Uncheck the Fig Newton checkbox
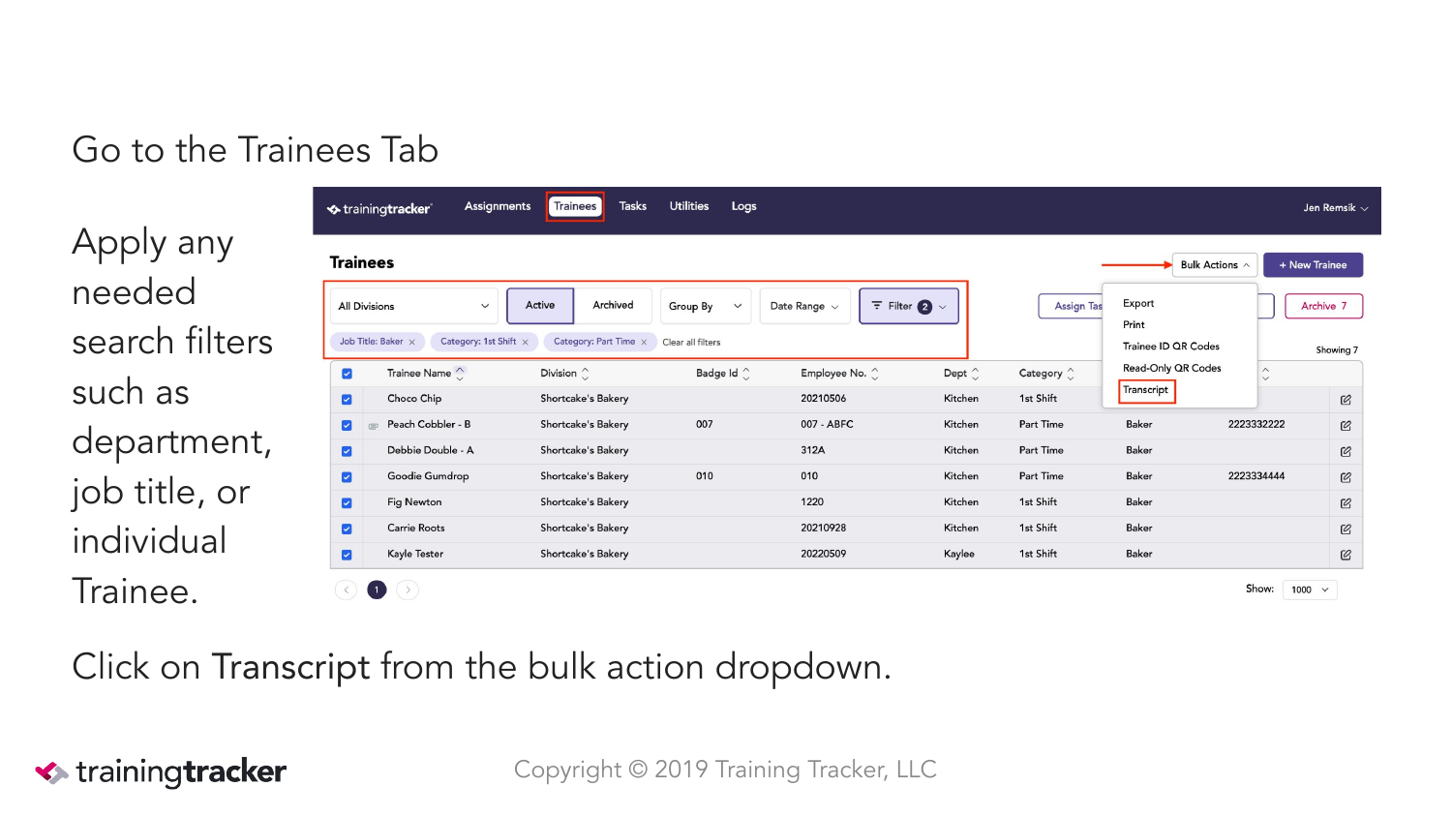Image resolution: width=1452 pixels, height=817 pixels. [x=347, y=503]
